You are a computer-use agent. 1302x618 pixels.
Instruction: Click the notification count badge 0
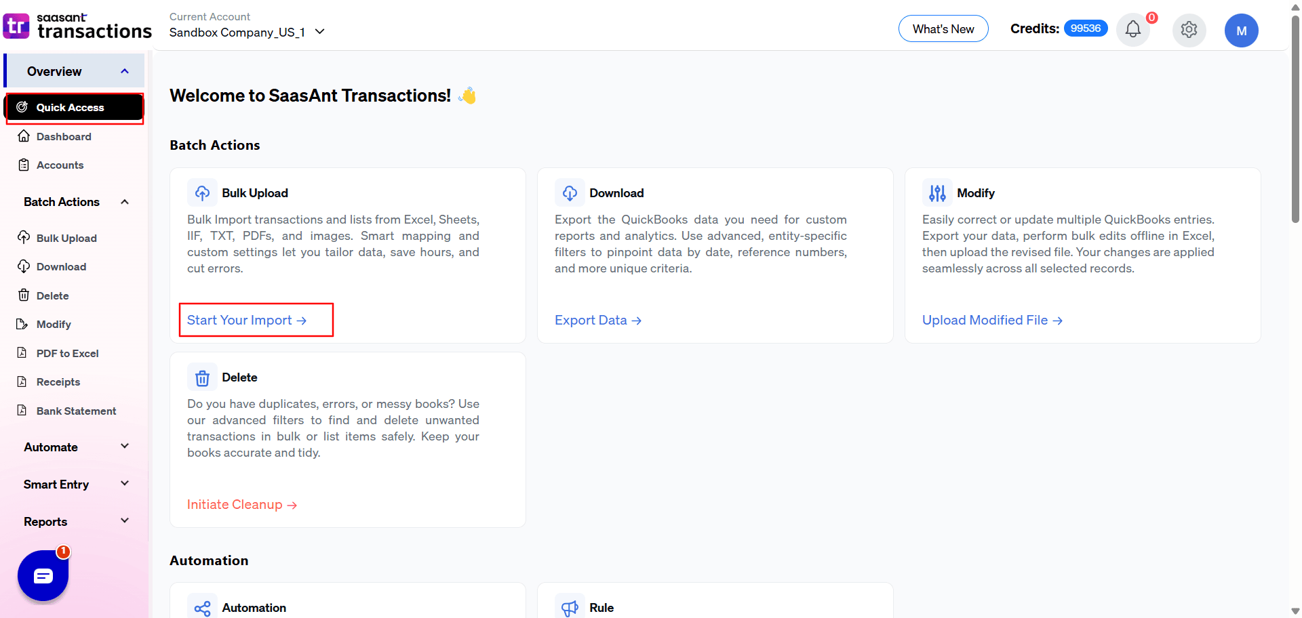point(1151,18)
